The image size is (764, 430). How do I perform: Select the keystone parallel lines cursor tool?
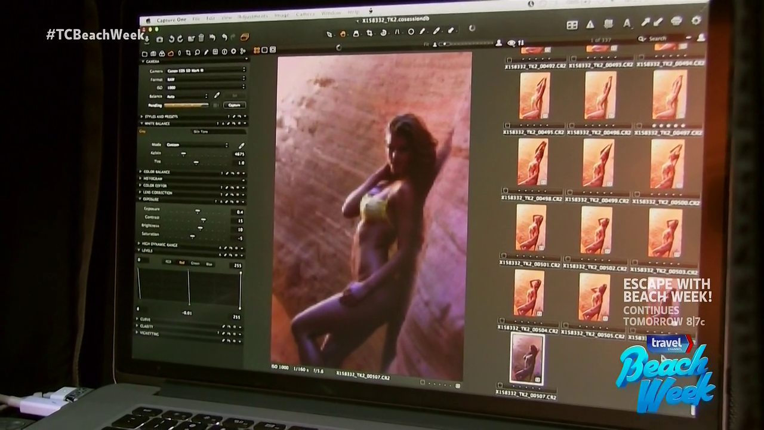[397, 32]
